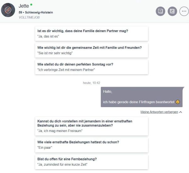The image size is (189, 173).
Task: Click the 'Fernbeziehung' question card
Action: point(91,161)
